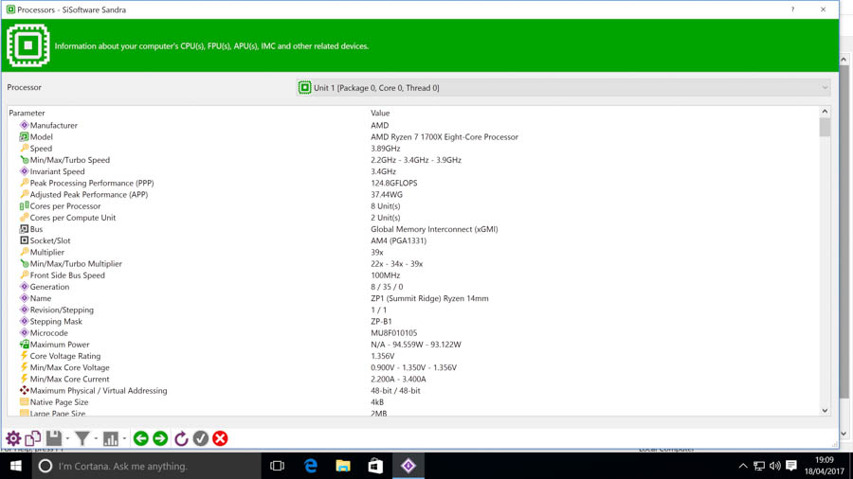Select the Multiplier row
Screen dimensions: 853x479
(413, 252)
